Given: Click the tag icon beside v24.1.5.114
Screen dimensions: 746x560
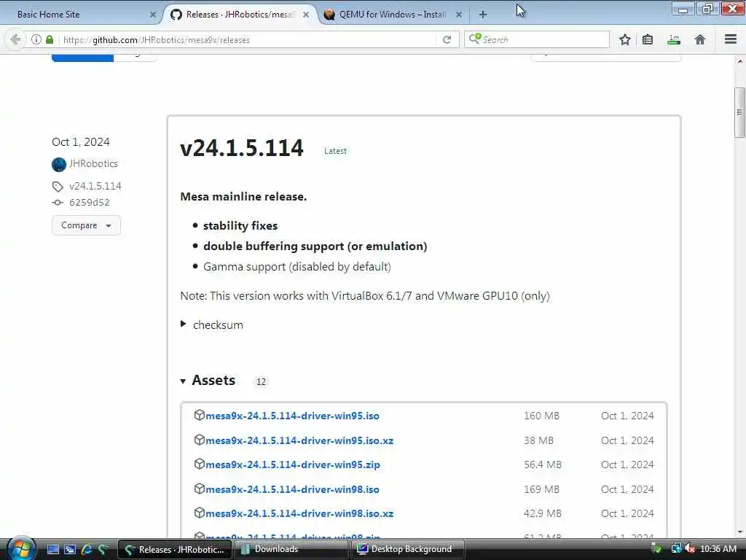Looking at the screenshot, I should [x=58, y=186].
